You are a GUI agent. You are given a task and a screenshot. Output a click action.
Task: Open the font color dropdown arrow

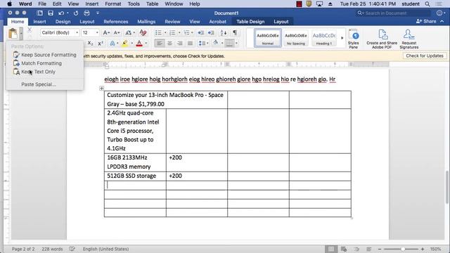[x=146, y=44]
